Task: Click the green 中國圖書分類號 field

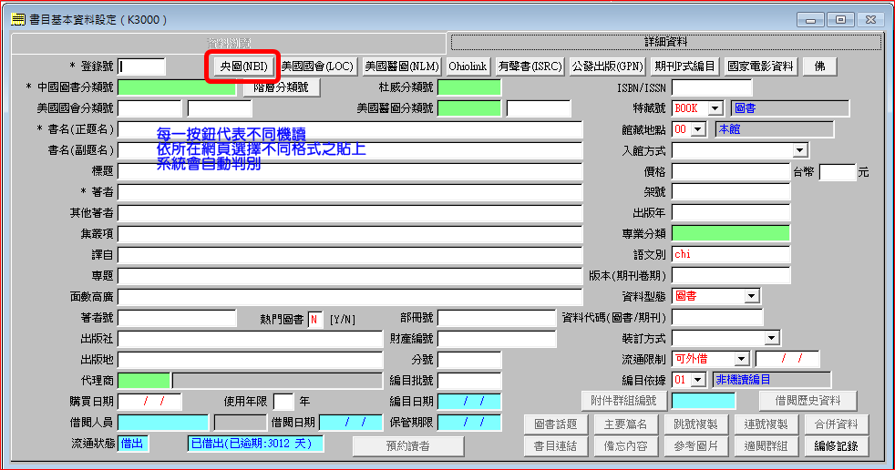Action: (177, 87)
